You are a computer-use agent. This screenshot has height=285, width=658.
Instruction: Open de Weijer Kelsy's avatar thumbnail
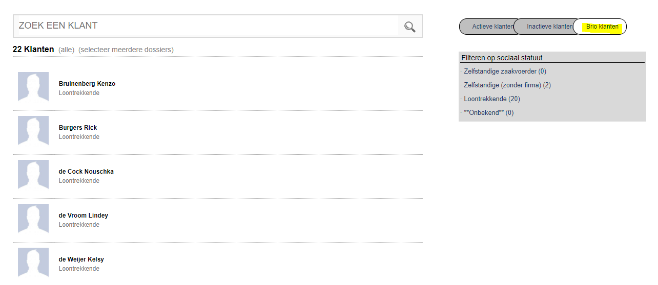[33, 263]
